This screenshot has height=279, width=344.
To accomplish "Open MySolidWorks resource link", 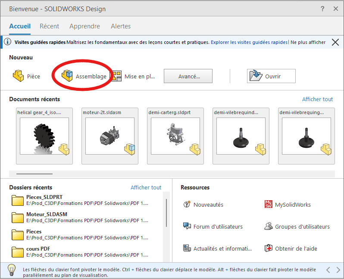I will 288,205.
